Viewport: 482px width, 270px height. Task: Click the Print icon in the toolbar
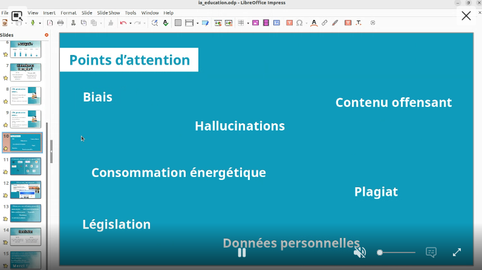60,23
